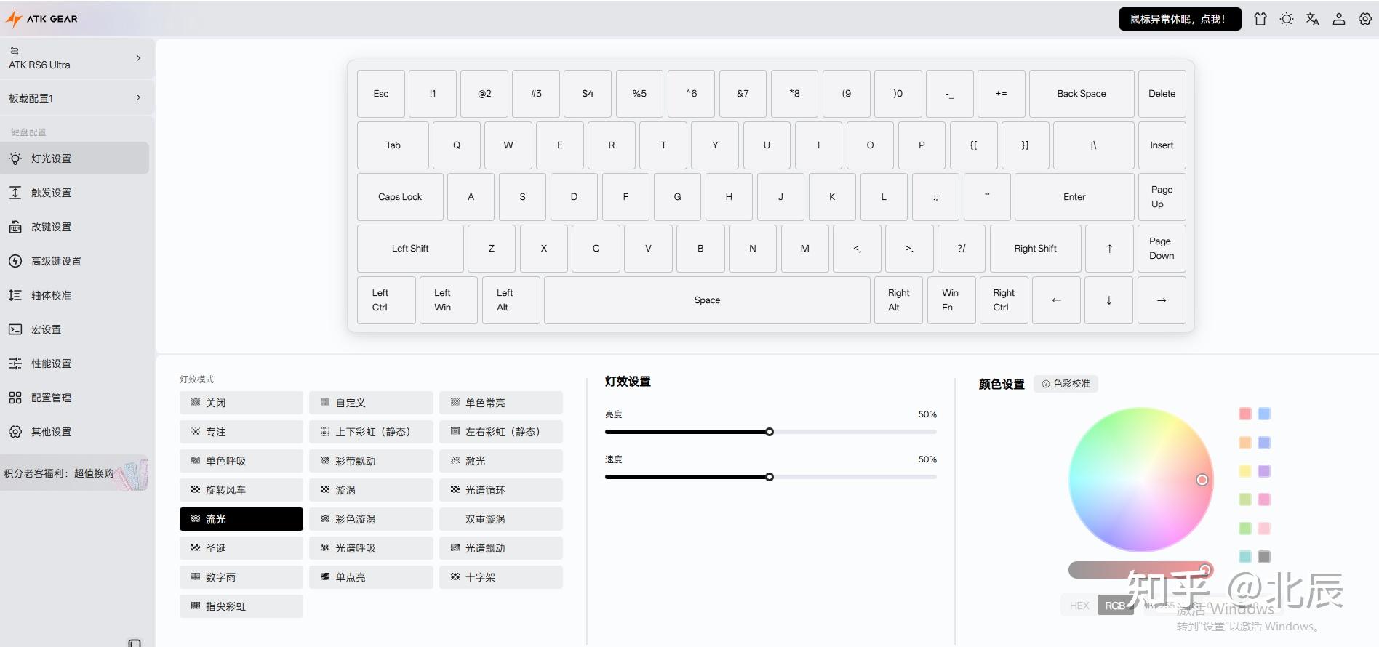
Task: Open the 色彩校准 color calibration button
Action: 1066,384
